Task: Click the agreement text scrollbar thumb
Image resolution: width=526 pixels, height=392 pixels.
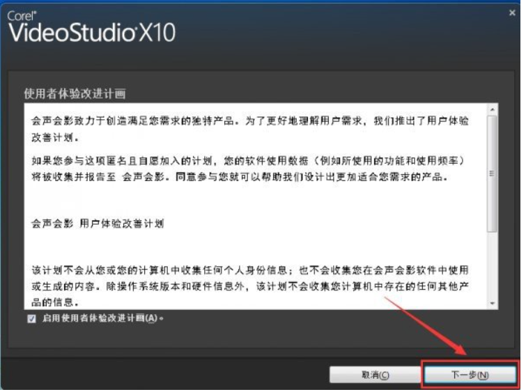Action: 492,173
